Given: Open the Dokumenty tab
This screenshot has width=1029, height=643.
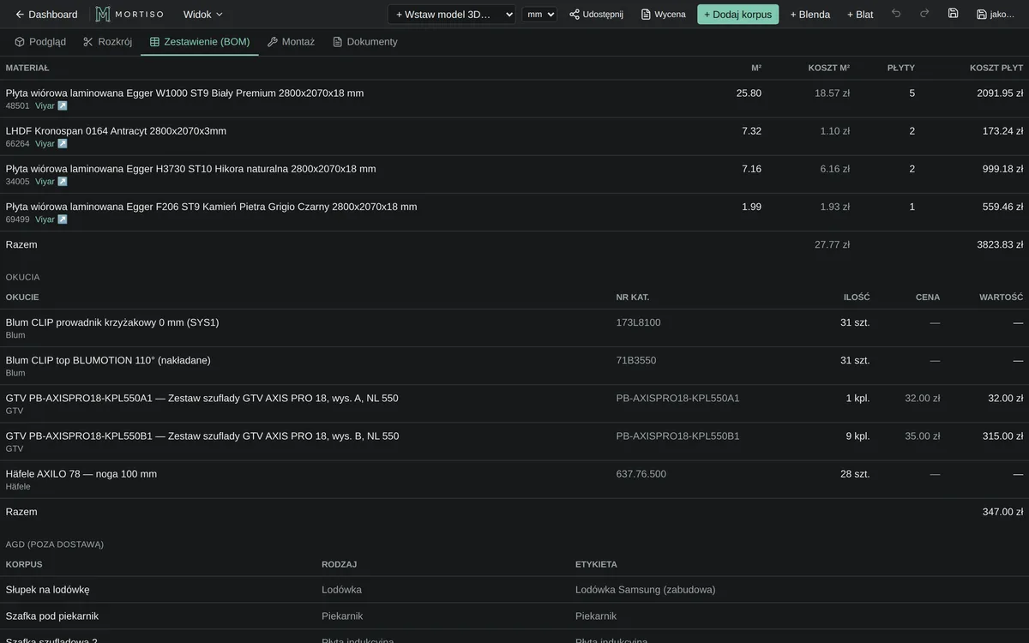Looking at the screenshot, I should [x=365, y=42].
